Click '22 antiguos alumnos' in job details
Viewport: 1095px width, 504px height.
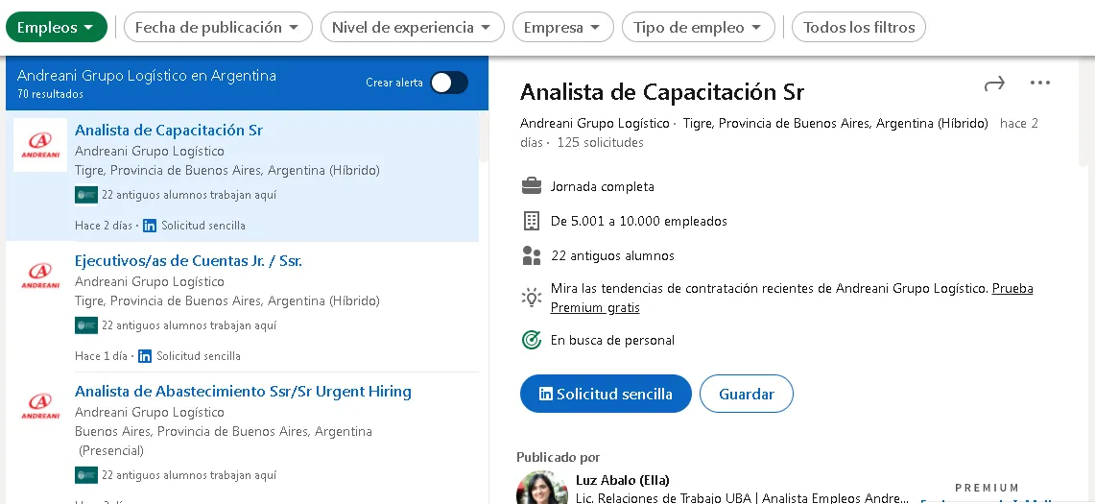coord(612,255)
